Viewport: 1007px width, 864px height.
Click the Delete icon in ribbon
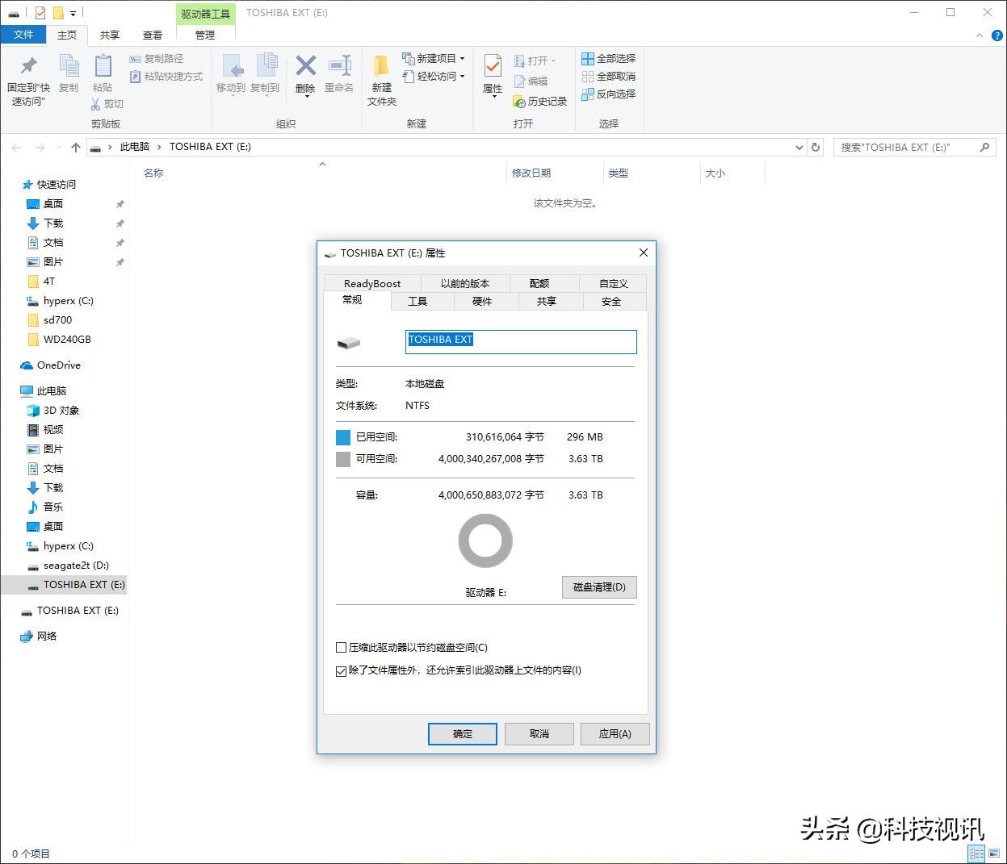[x=305, y=66]
